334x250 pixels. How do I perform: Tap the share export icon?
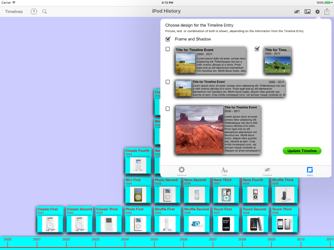tap(327, 11)
